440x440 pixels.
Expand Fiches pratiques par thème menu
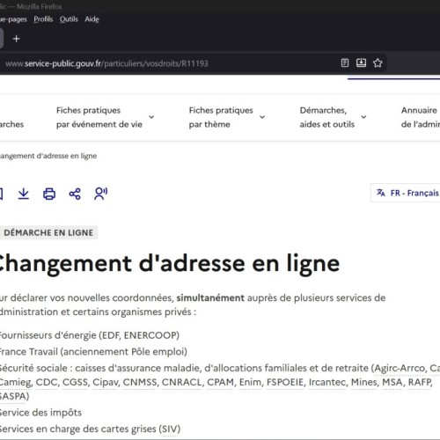[x=227, y=117]
